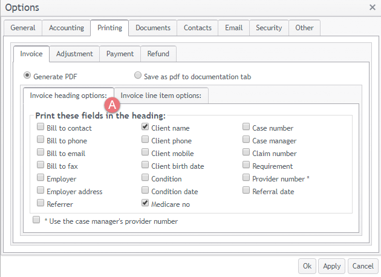
Task: Tick the Case number checkbox
Action: click(246, 128)
